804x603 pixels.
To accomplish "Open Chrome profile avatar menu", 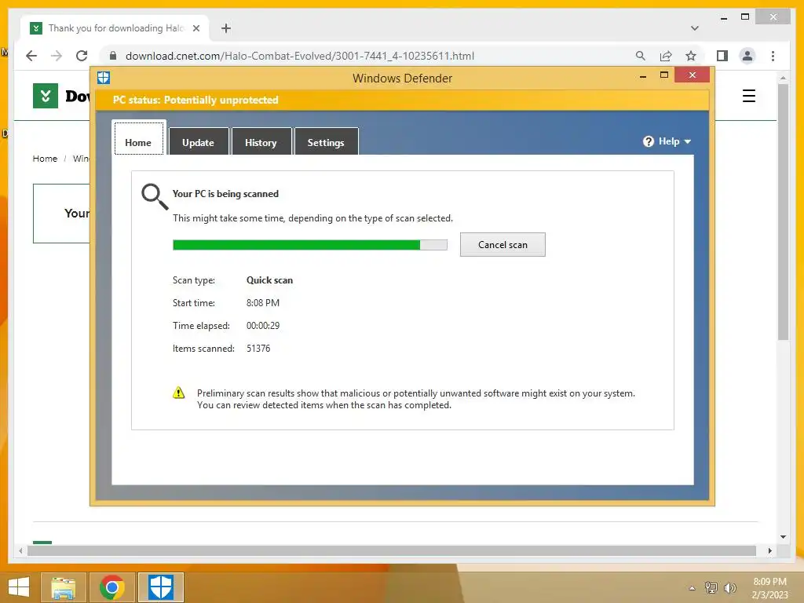I will (x=747, y=56).
